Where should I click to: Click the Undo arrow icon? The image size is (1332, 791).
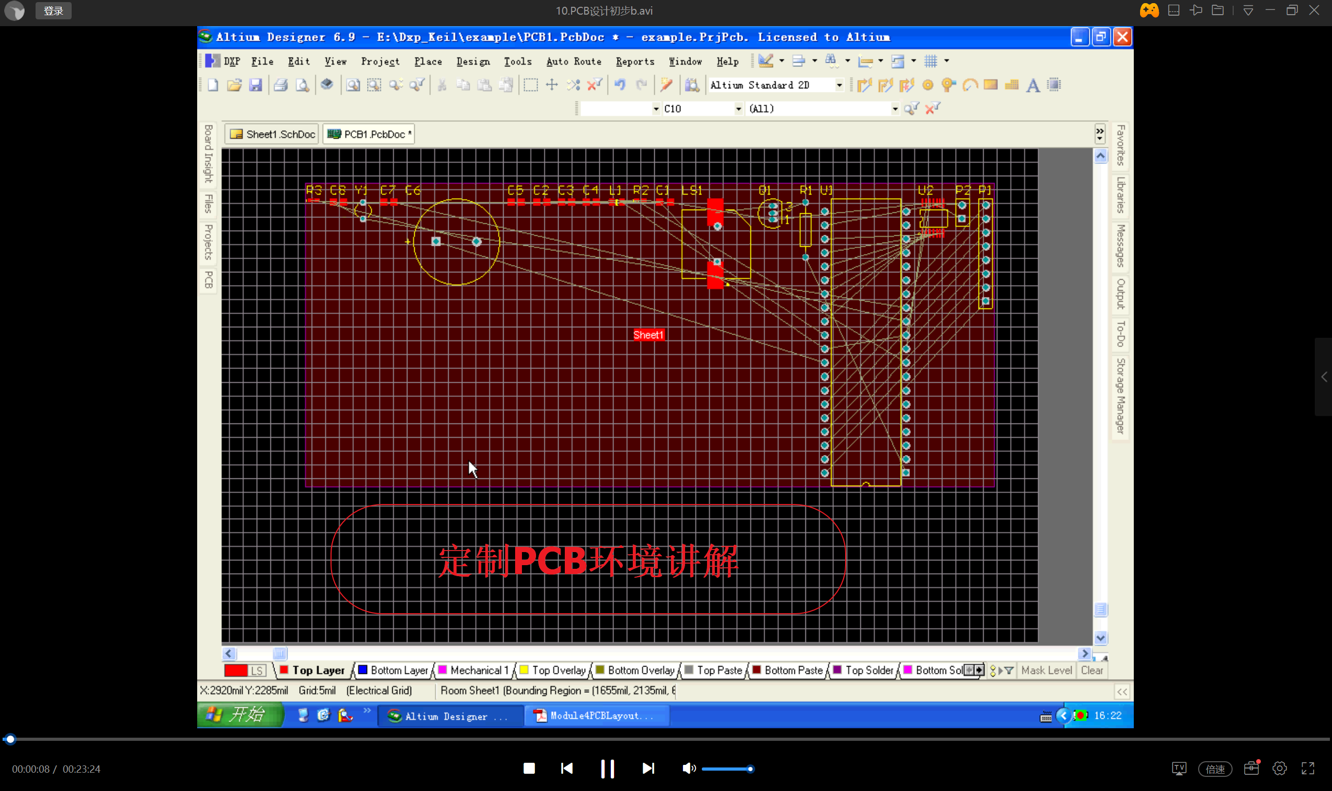click(620, 85)
